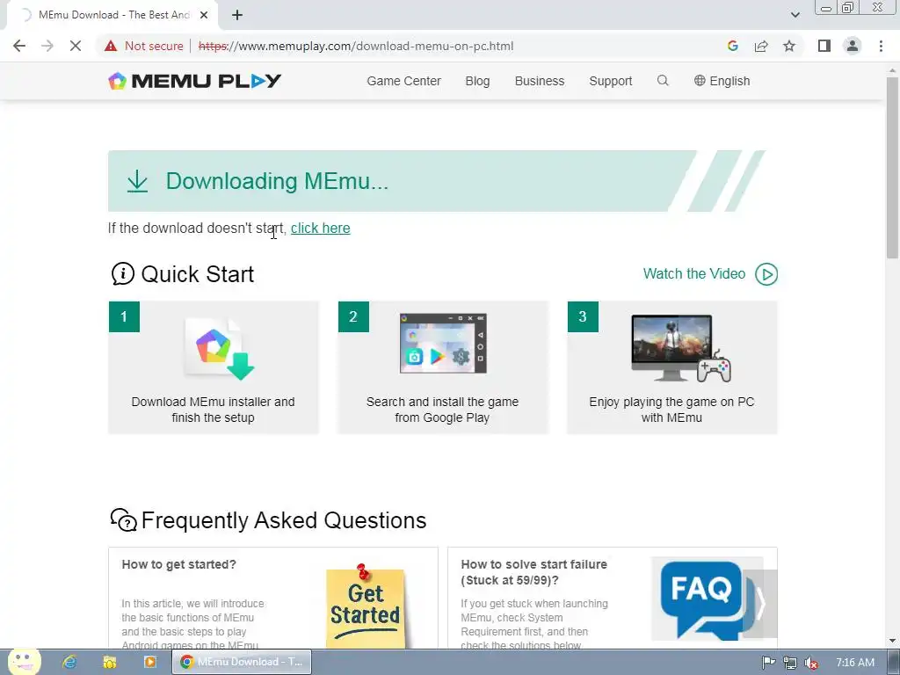
Task: Go back to the previous page
Action: click(x=19, y=46)
